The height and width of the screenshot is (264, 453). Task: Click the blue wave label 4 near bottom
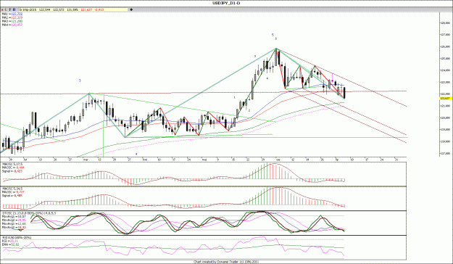click(x=136, y=154)
